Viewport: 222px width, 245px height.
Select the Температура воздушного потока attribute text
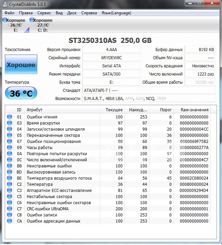click(x=59, y=178)
